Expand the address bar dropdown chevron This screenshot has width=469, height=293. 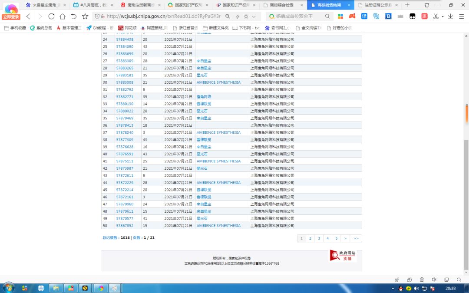254,16
